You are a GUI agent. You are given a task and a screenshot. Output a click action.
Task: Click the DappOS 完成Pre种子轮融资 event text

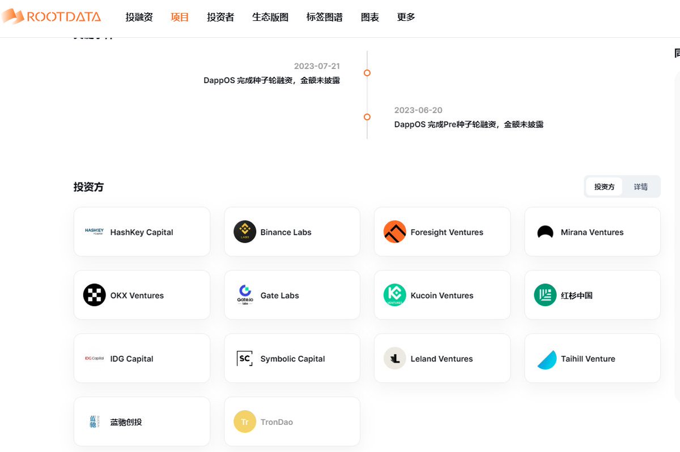(x=469, y=124)
